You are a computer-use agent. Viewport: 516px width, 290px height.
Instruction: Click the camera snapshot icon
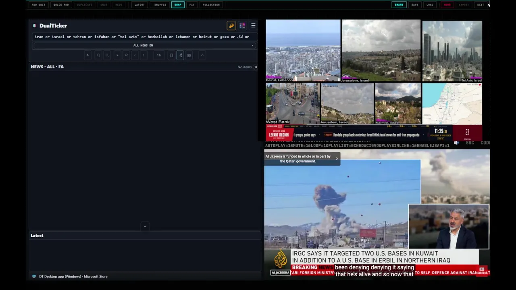click(x=189, y=55)
